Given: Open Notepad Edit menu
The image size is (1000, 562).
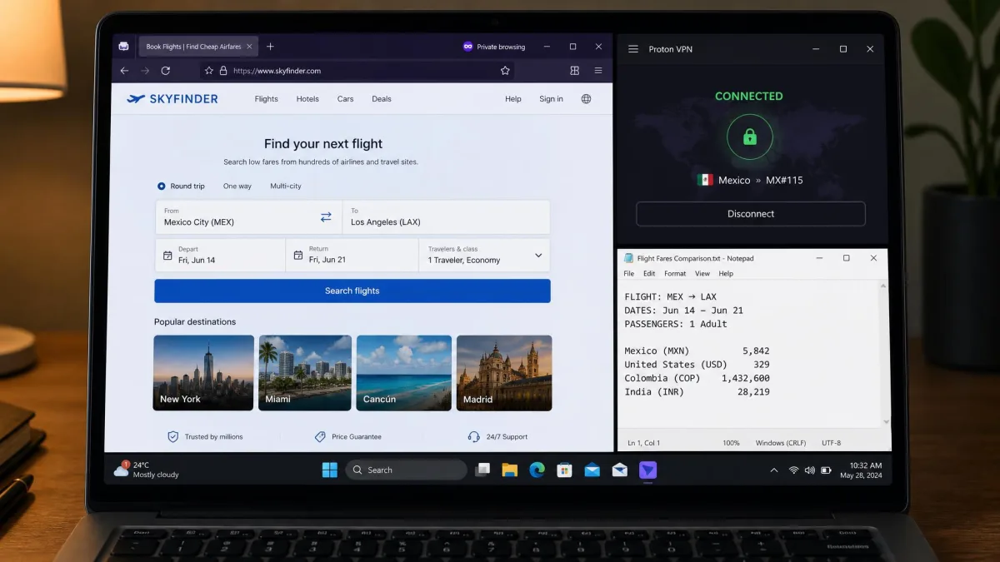Looking at the screenshot, I should 649,273.
